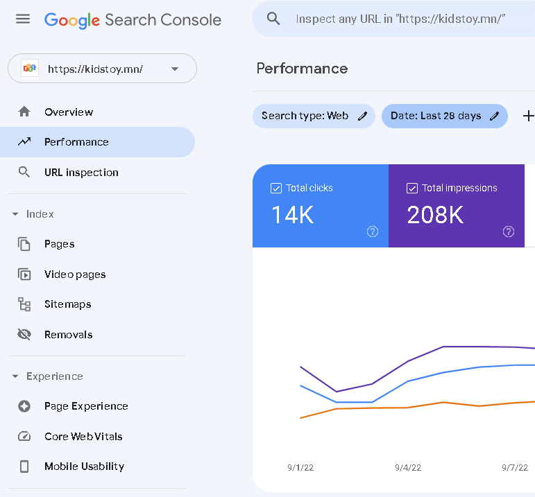
Task: Click the Overview home icon
Action: pyautogui.click(x=24, y=112)
